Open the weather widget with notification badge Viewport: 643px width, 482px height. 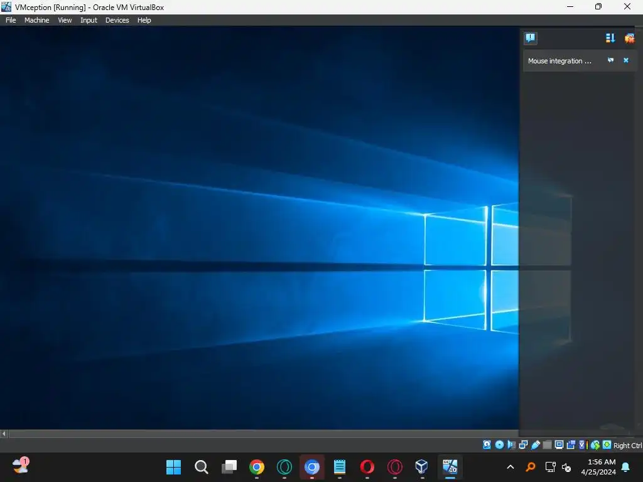(20, 466)
